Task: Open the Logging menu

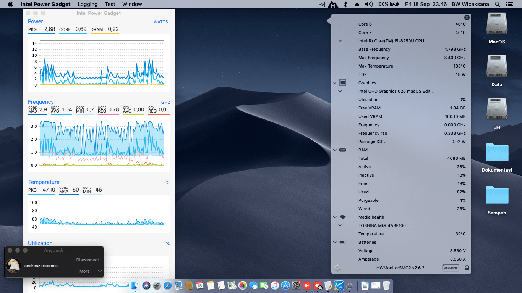Action: [88, 4]
